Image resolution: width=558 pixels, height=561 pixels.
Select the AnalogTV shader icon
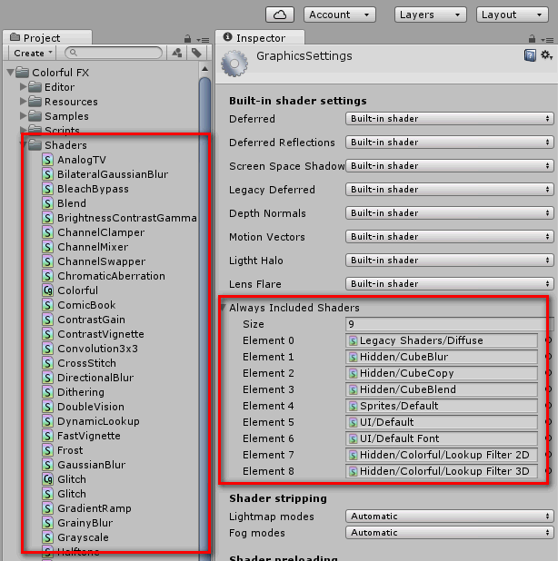pos(47,160)
